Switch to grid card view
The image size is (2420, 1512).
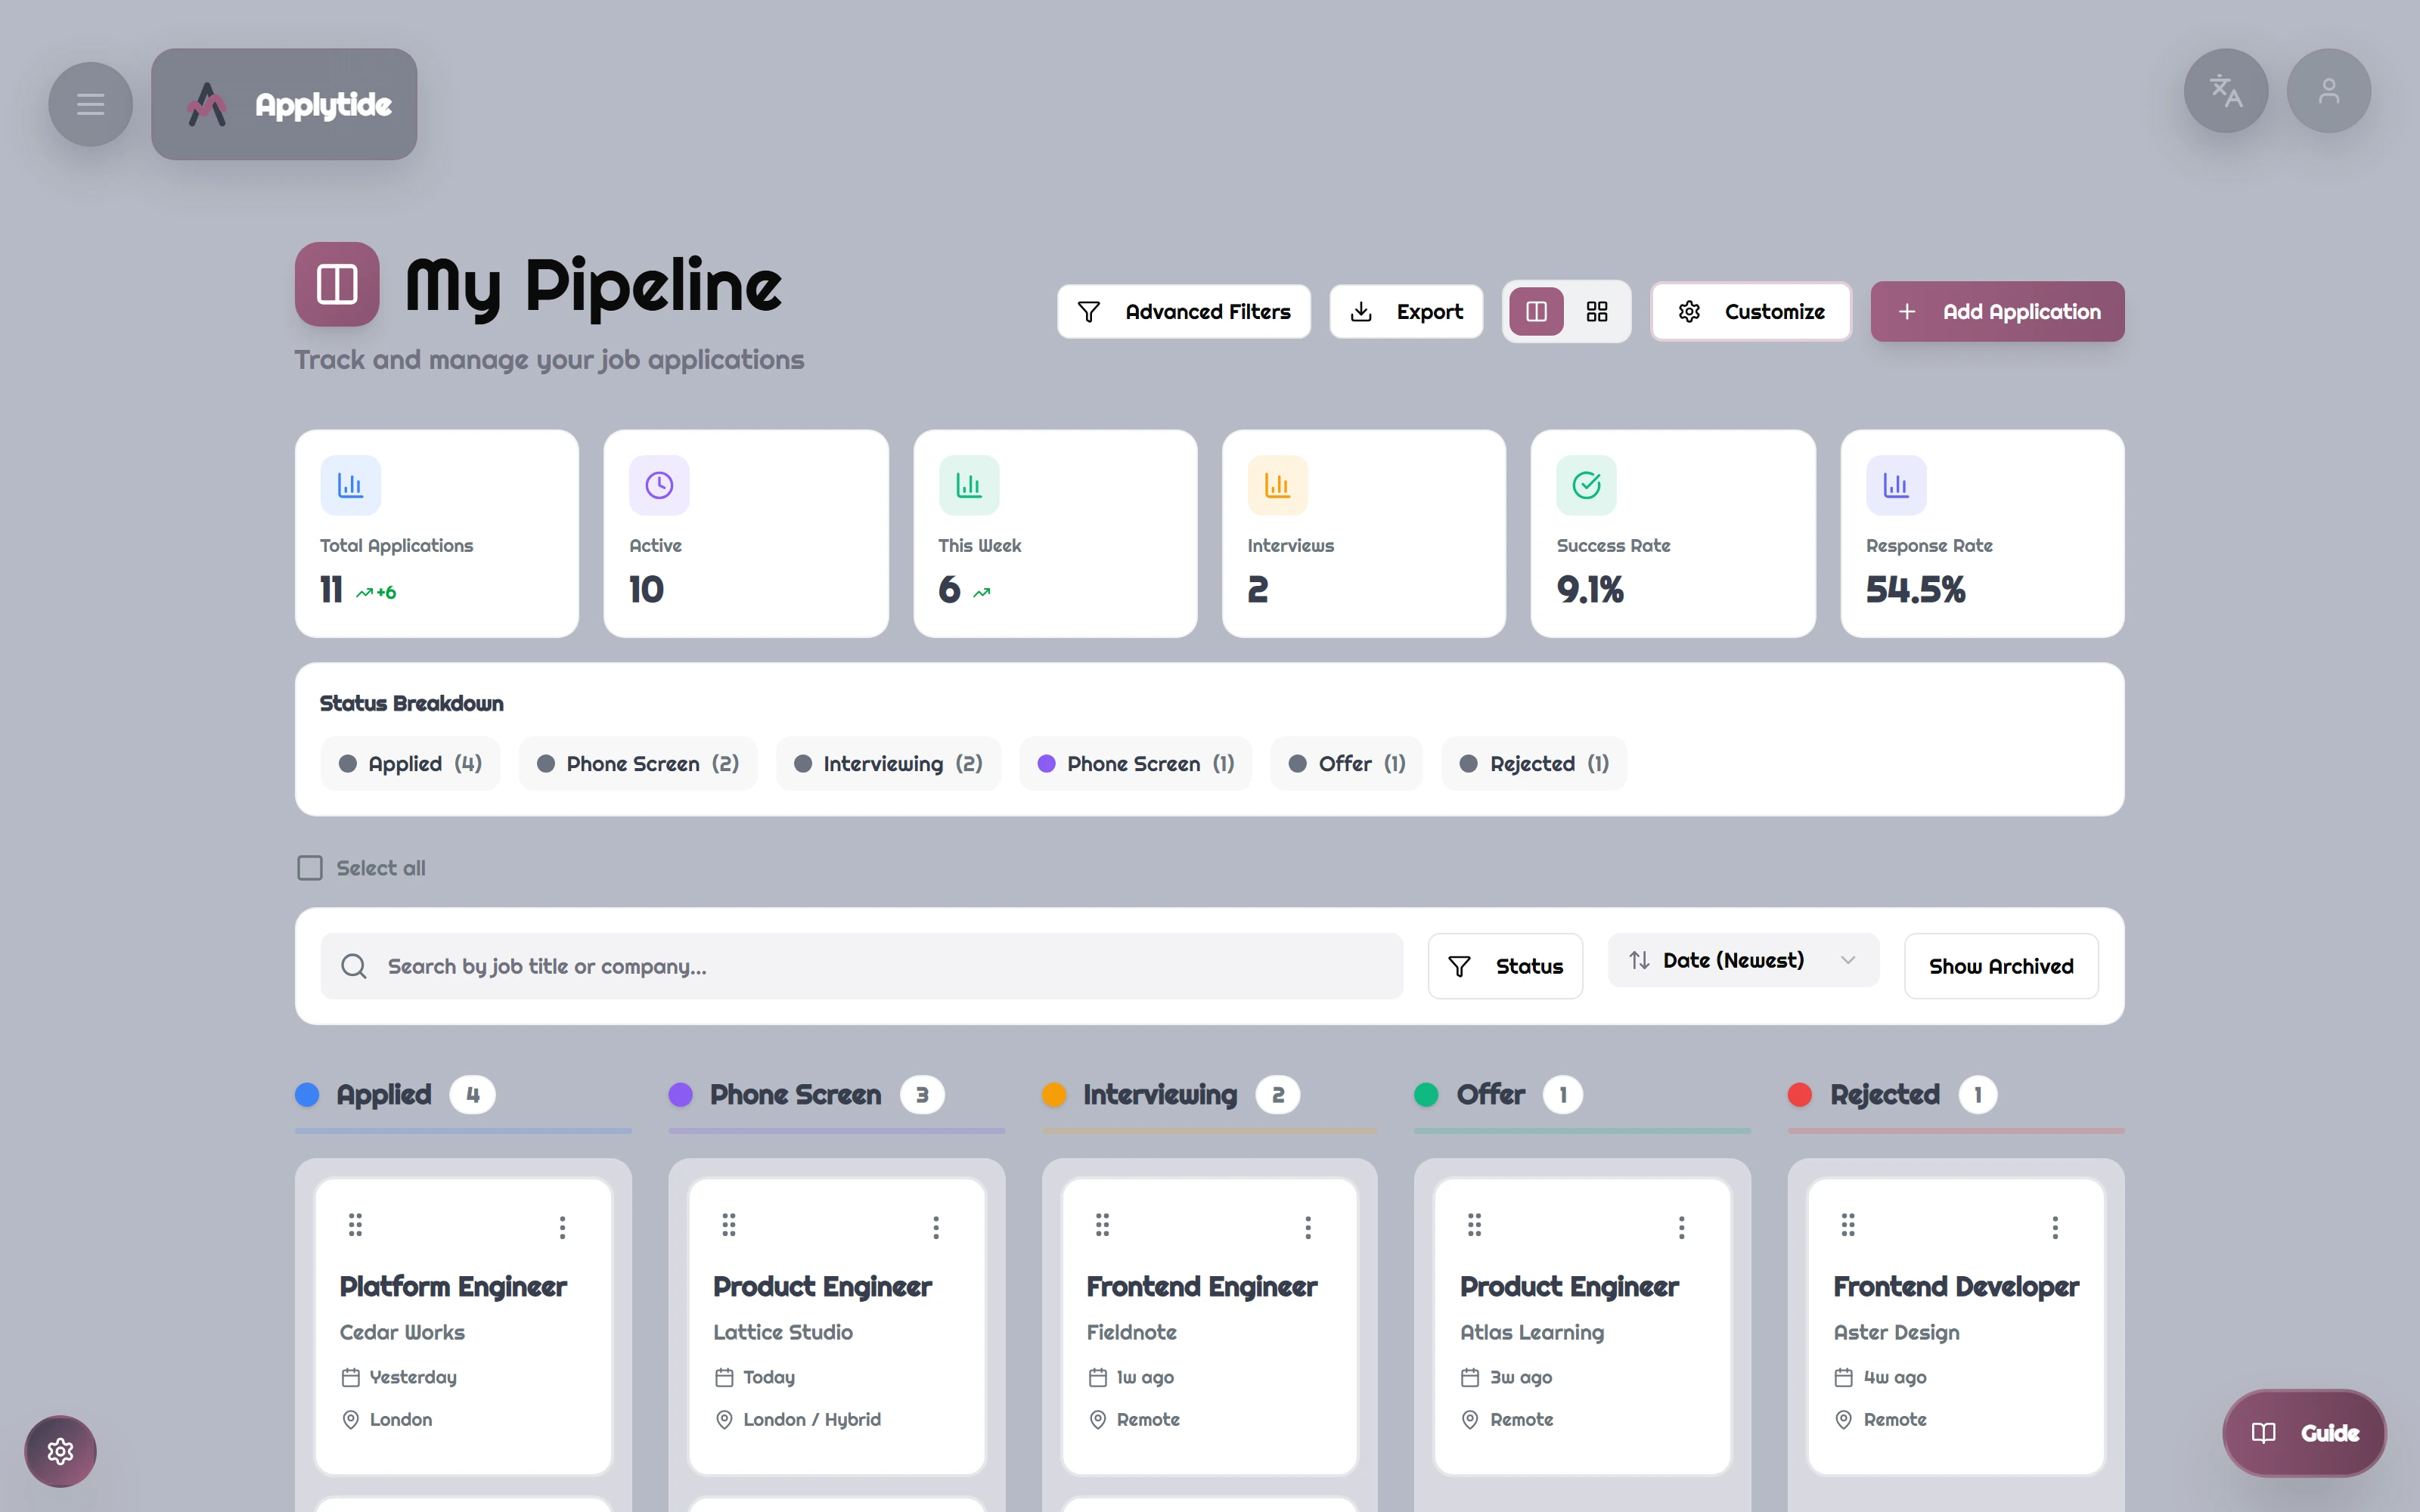(x=1597, y=312)
